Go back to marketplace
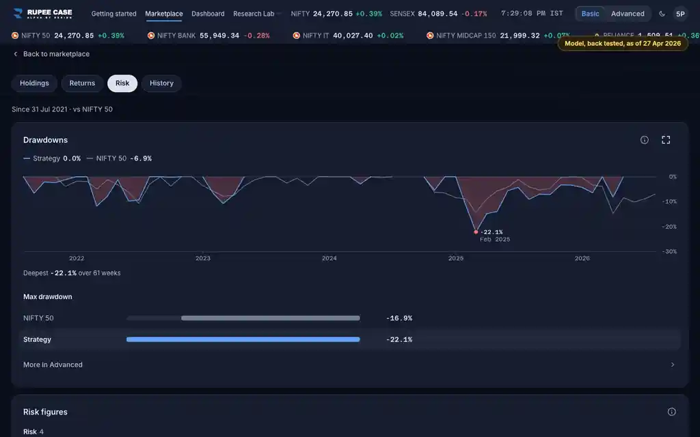700x437 pixels. (51, 54)
